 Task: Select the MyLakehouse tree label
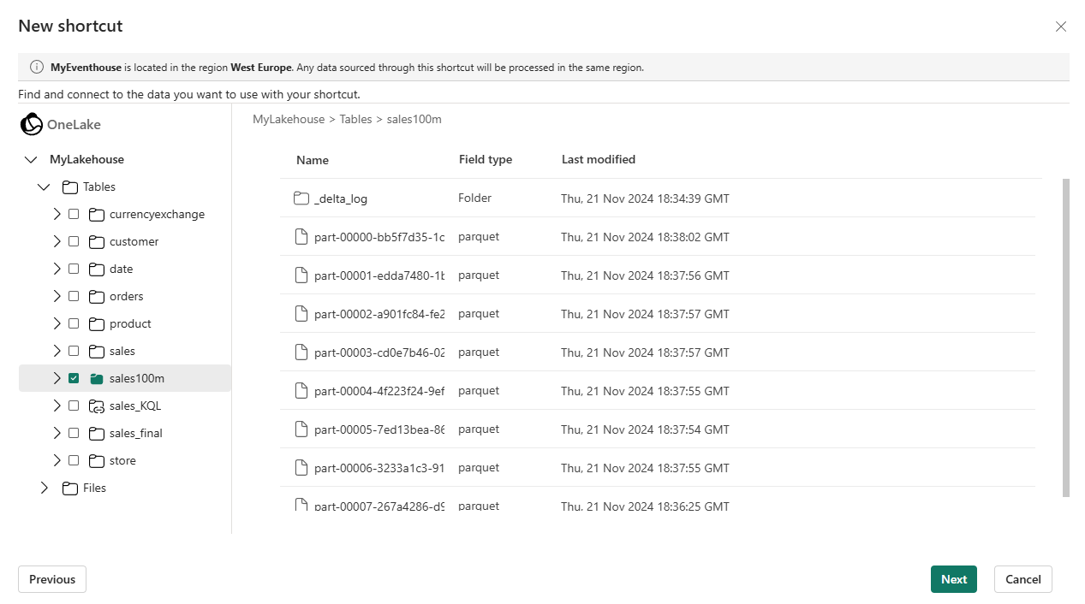[x=86, y=159]
